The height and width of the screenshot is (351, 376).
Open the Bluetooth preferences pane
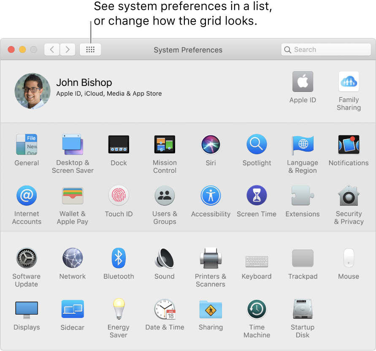pyautogui.click(x=119, y=258)
